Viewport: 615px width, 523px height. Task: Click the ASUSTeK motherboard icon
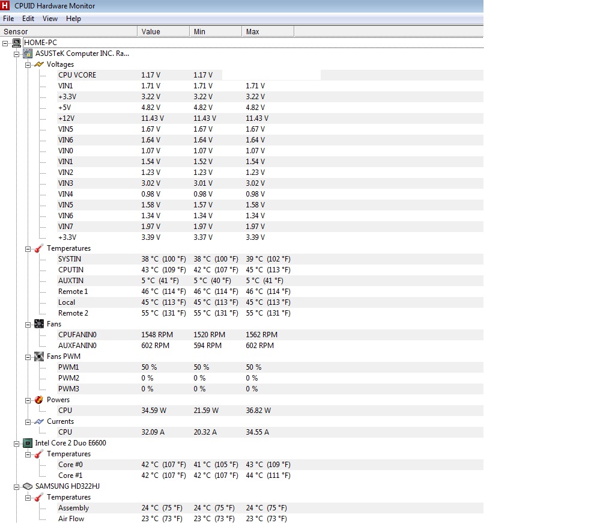point(28,54)
